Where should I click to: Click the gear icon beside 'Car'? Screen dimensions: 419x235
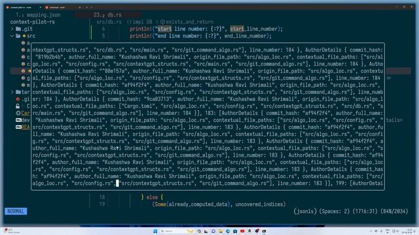click(18, 113)
